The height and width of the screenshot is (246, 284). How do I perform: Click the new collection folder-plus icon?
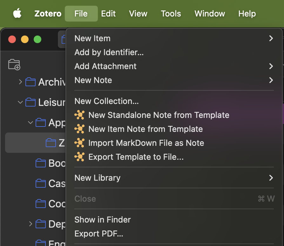[x=14, y=64]
